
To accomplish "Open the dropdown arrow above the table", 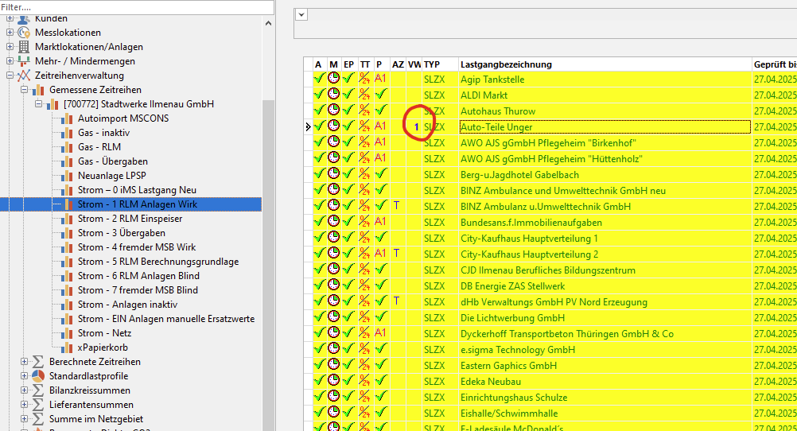I will click(301, 14).
